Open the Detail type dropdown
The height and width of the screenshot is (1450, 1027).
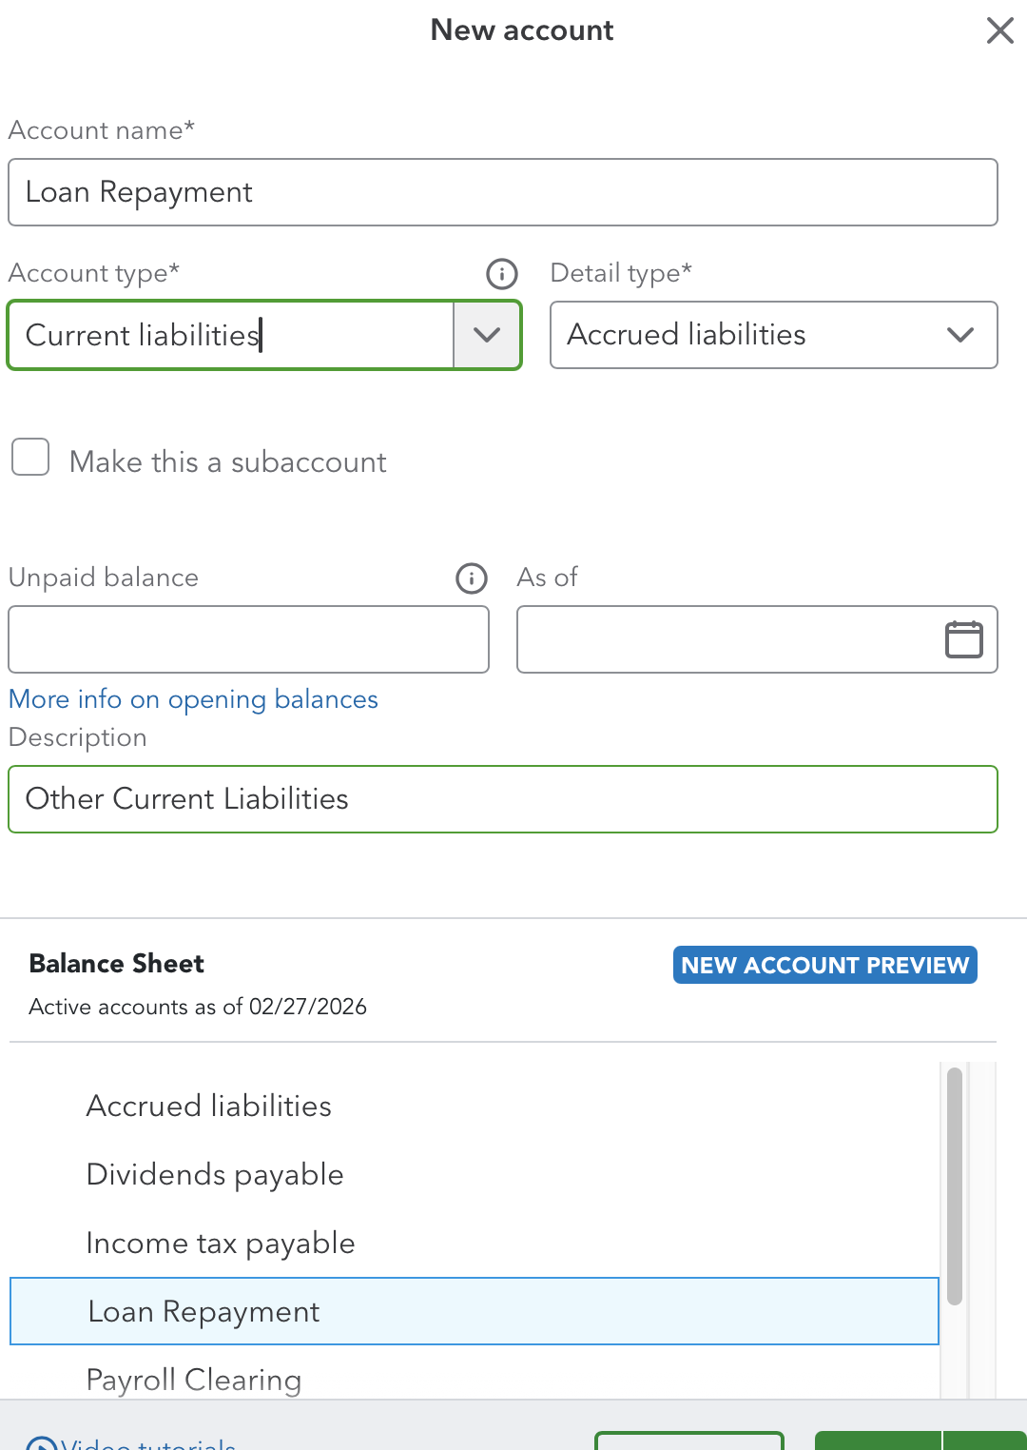(x=773, y=335)
